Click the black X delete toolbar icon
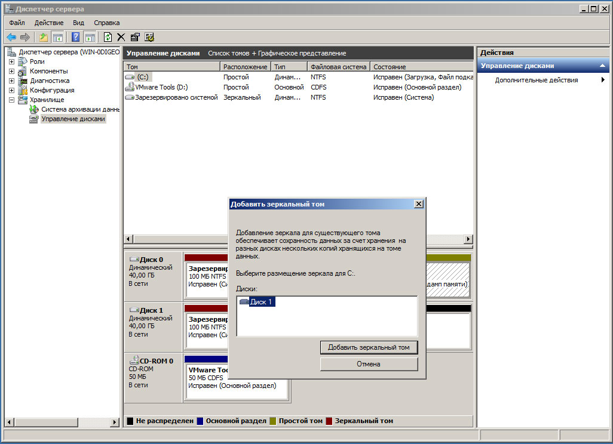This screenshot has width=613, height=444. [121, 37]
